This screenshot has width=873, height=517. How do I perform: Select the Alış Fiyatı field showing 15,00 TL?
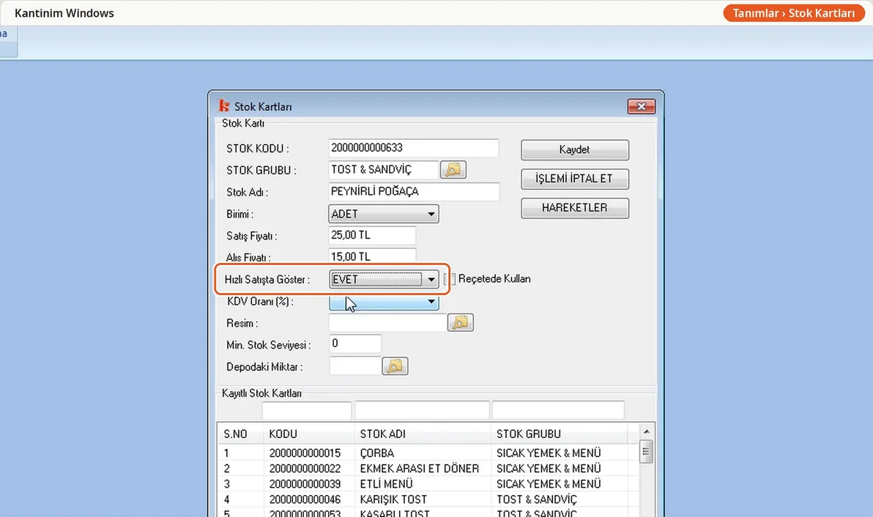point(372,256)
